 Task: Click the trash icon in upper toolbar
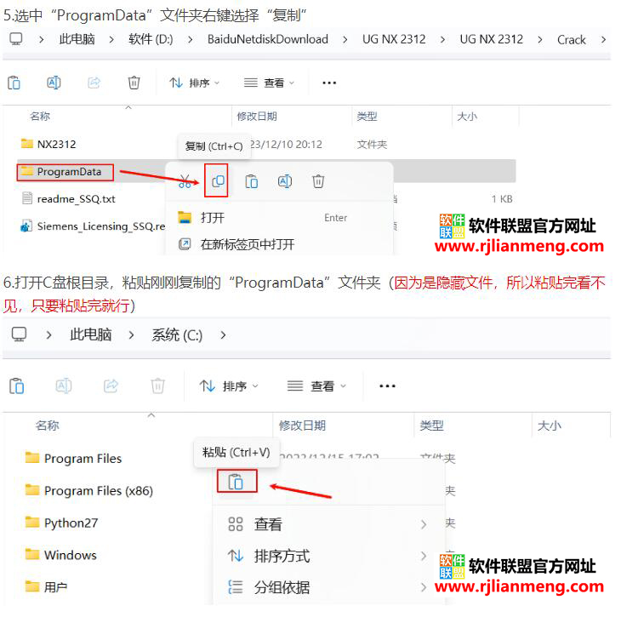(134, 83)
